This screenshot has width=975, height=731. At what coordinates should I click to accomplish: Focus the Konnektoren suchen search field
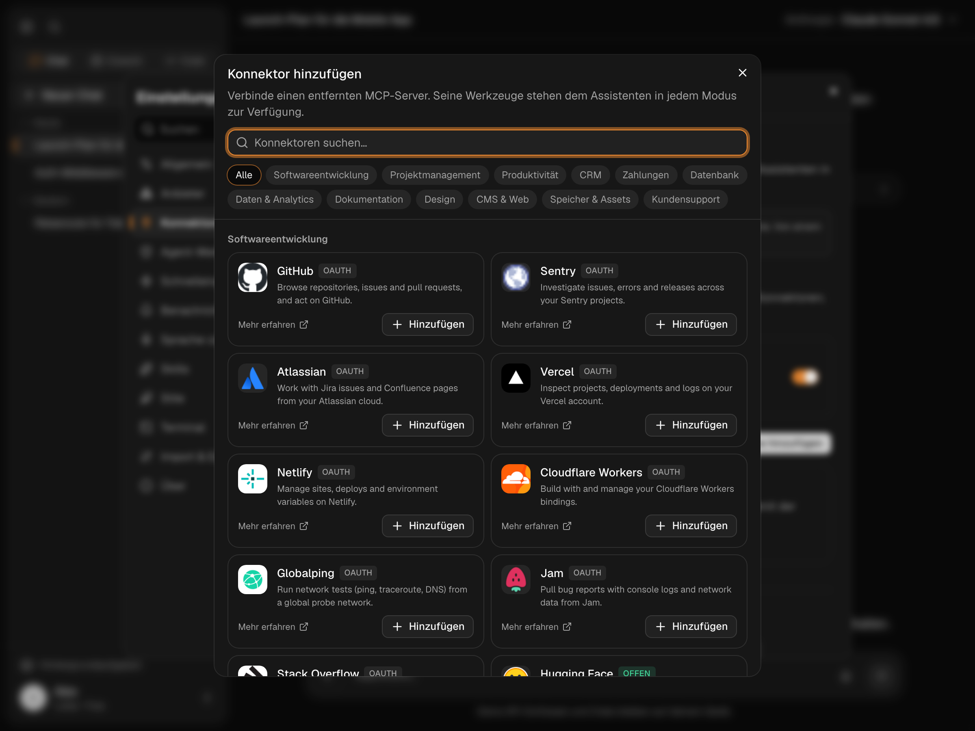point(487,143)
